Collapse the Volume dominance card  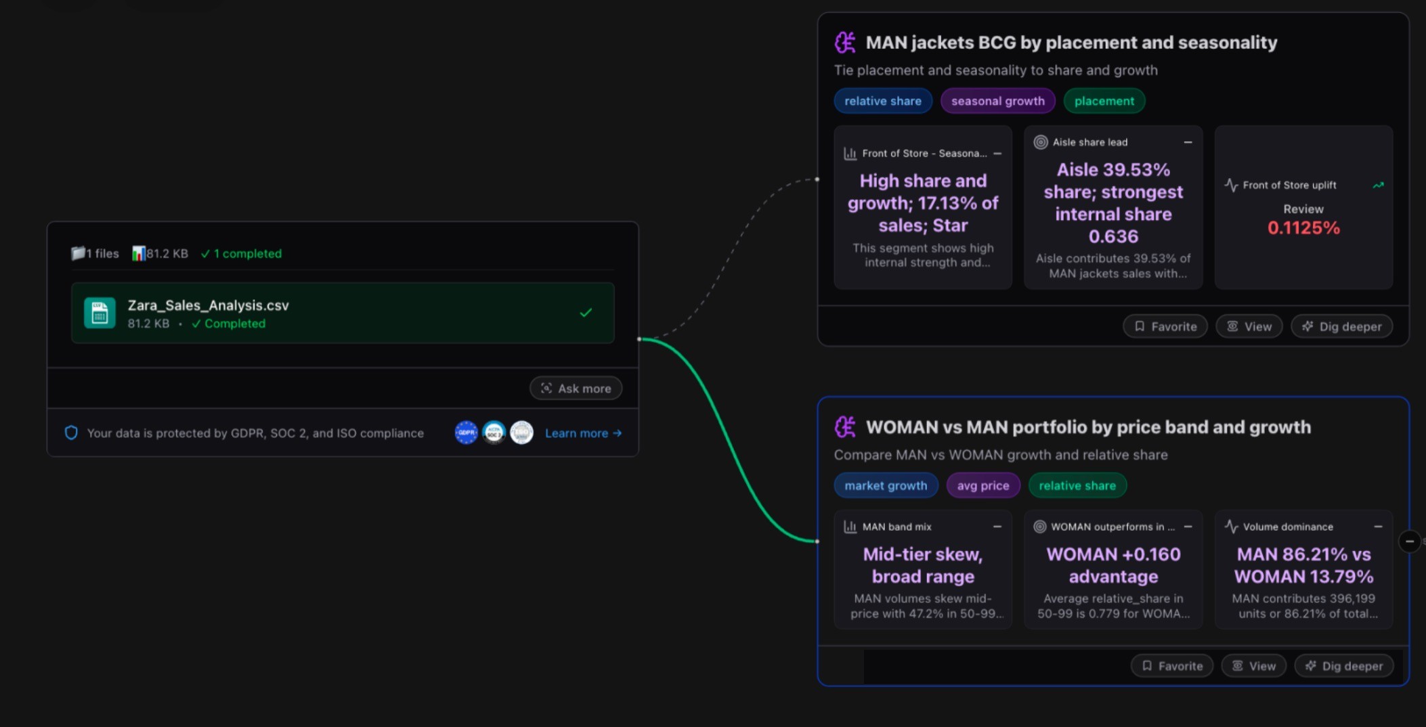pos(1378,527)
